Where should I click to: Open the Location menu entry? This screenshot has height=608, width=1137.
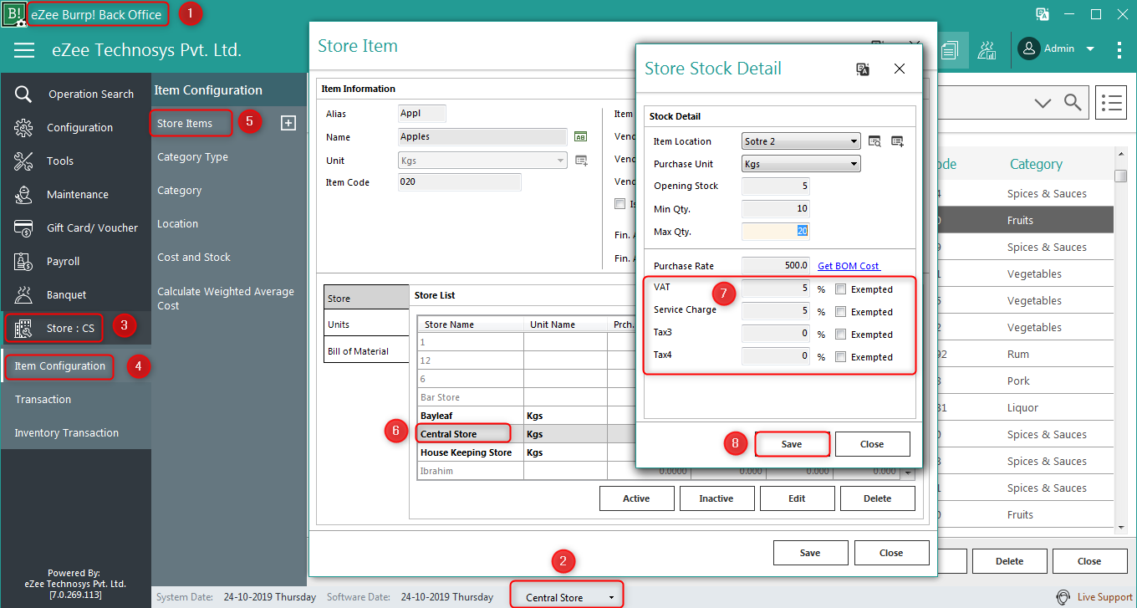point(177,223)
